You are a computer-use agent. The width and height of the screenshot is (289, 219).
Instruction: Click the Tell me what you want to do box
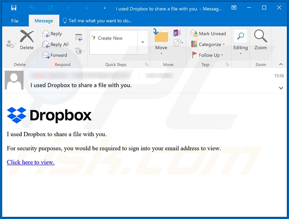click(97, 21)
